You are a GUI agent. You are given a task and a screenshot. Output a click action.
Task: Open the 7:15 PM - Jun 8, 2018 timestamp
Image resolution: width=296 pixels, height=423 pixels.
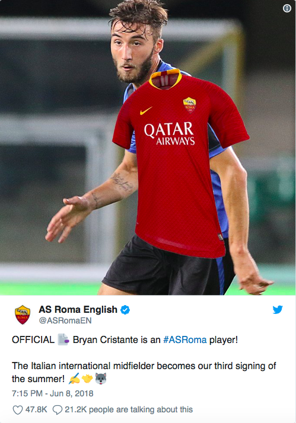[x=53, y=393]
